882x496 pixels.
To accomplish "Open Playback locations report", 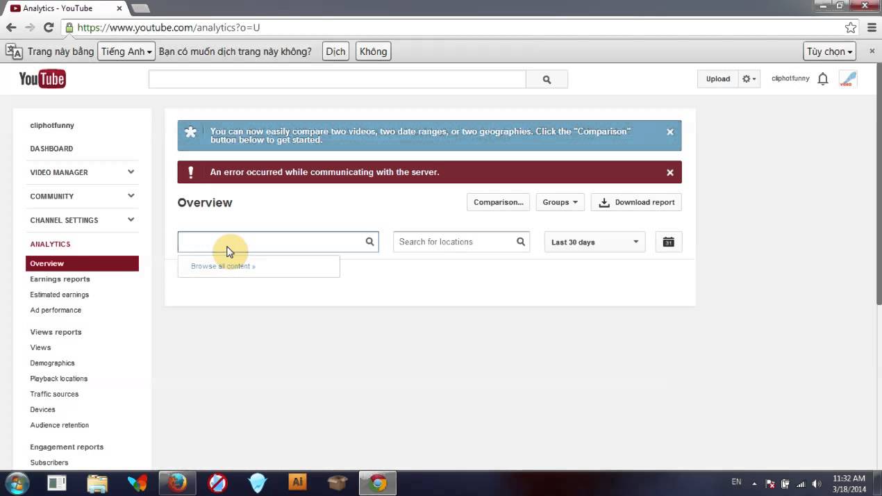I will pos(58,379).
